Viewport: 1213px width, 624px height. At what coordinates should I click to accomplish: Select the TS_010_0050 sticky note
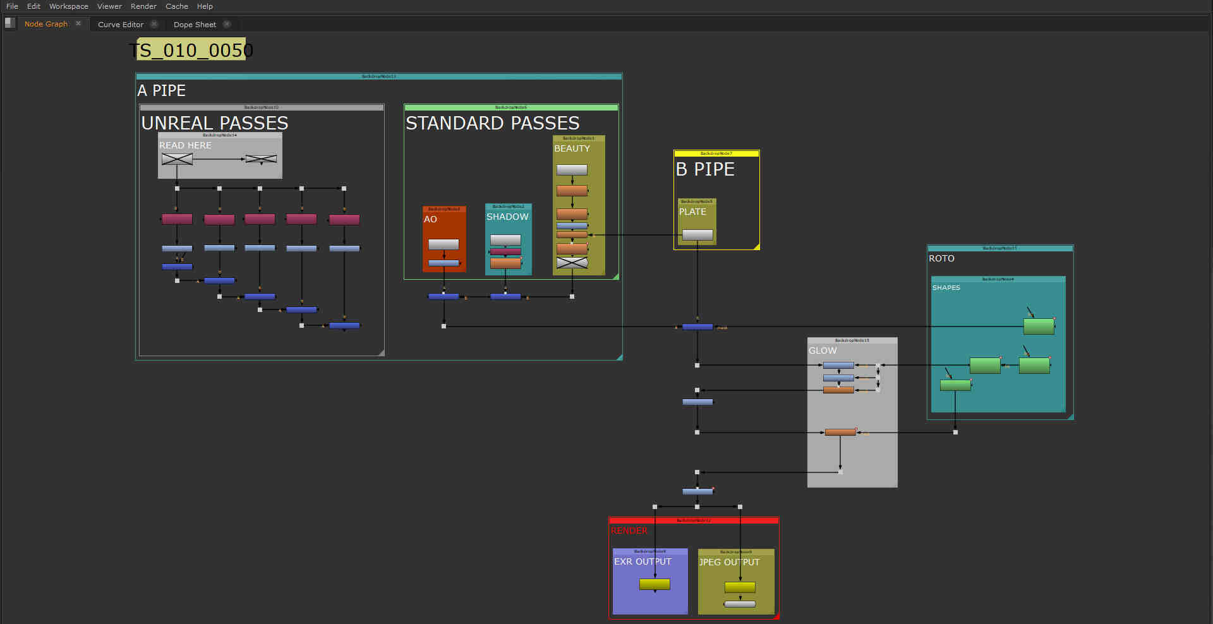[191, 50]
